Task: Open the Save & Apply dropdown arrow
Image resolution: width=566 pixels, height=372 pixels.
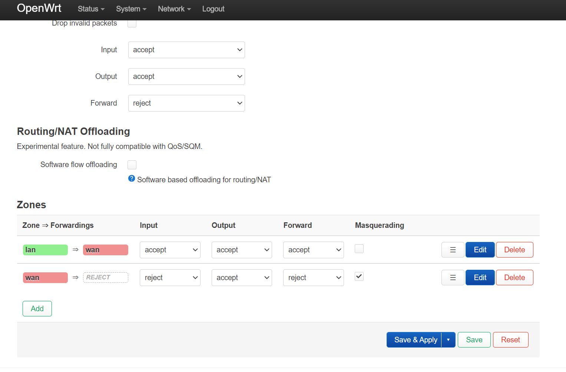Action: 448,340
